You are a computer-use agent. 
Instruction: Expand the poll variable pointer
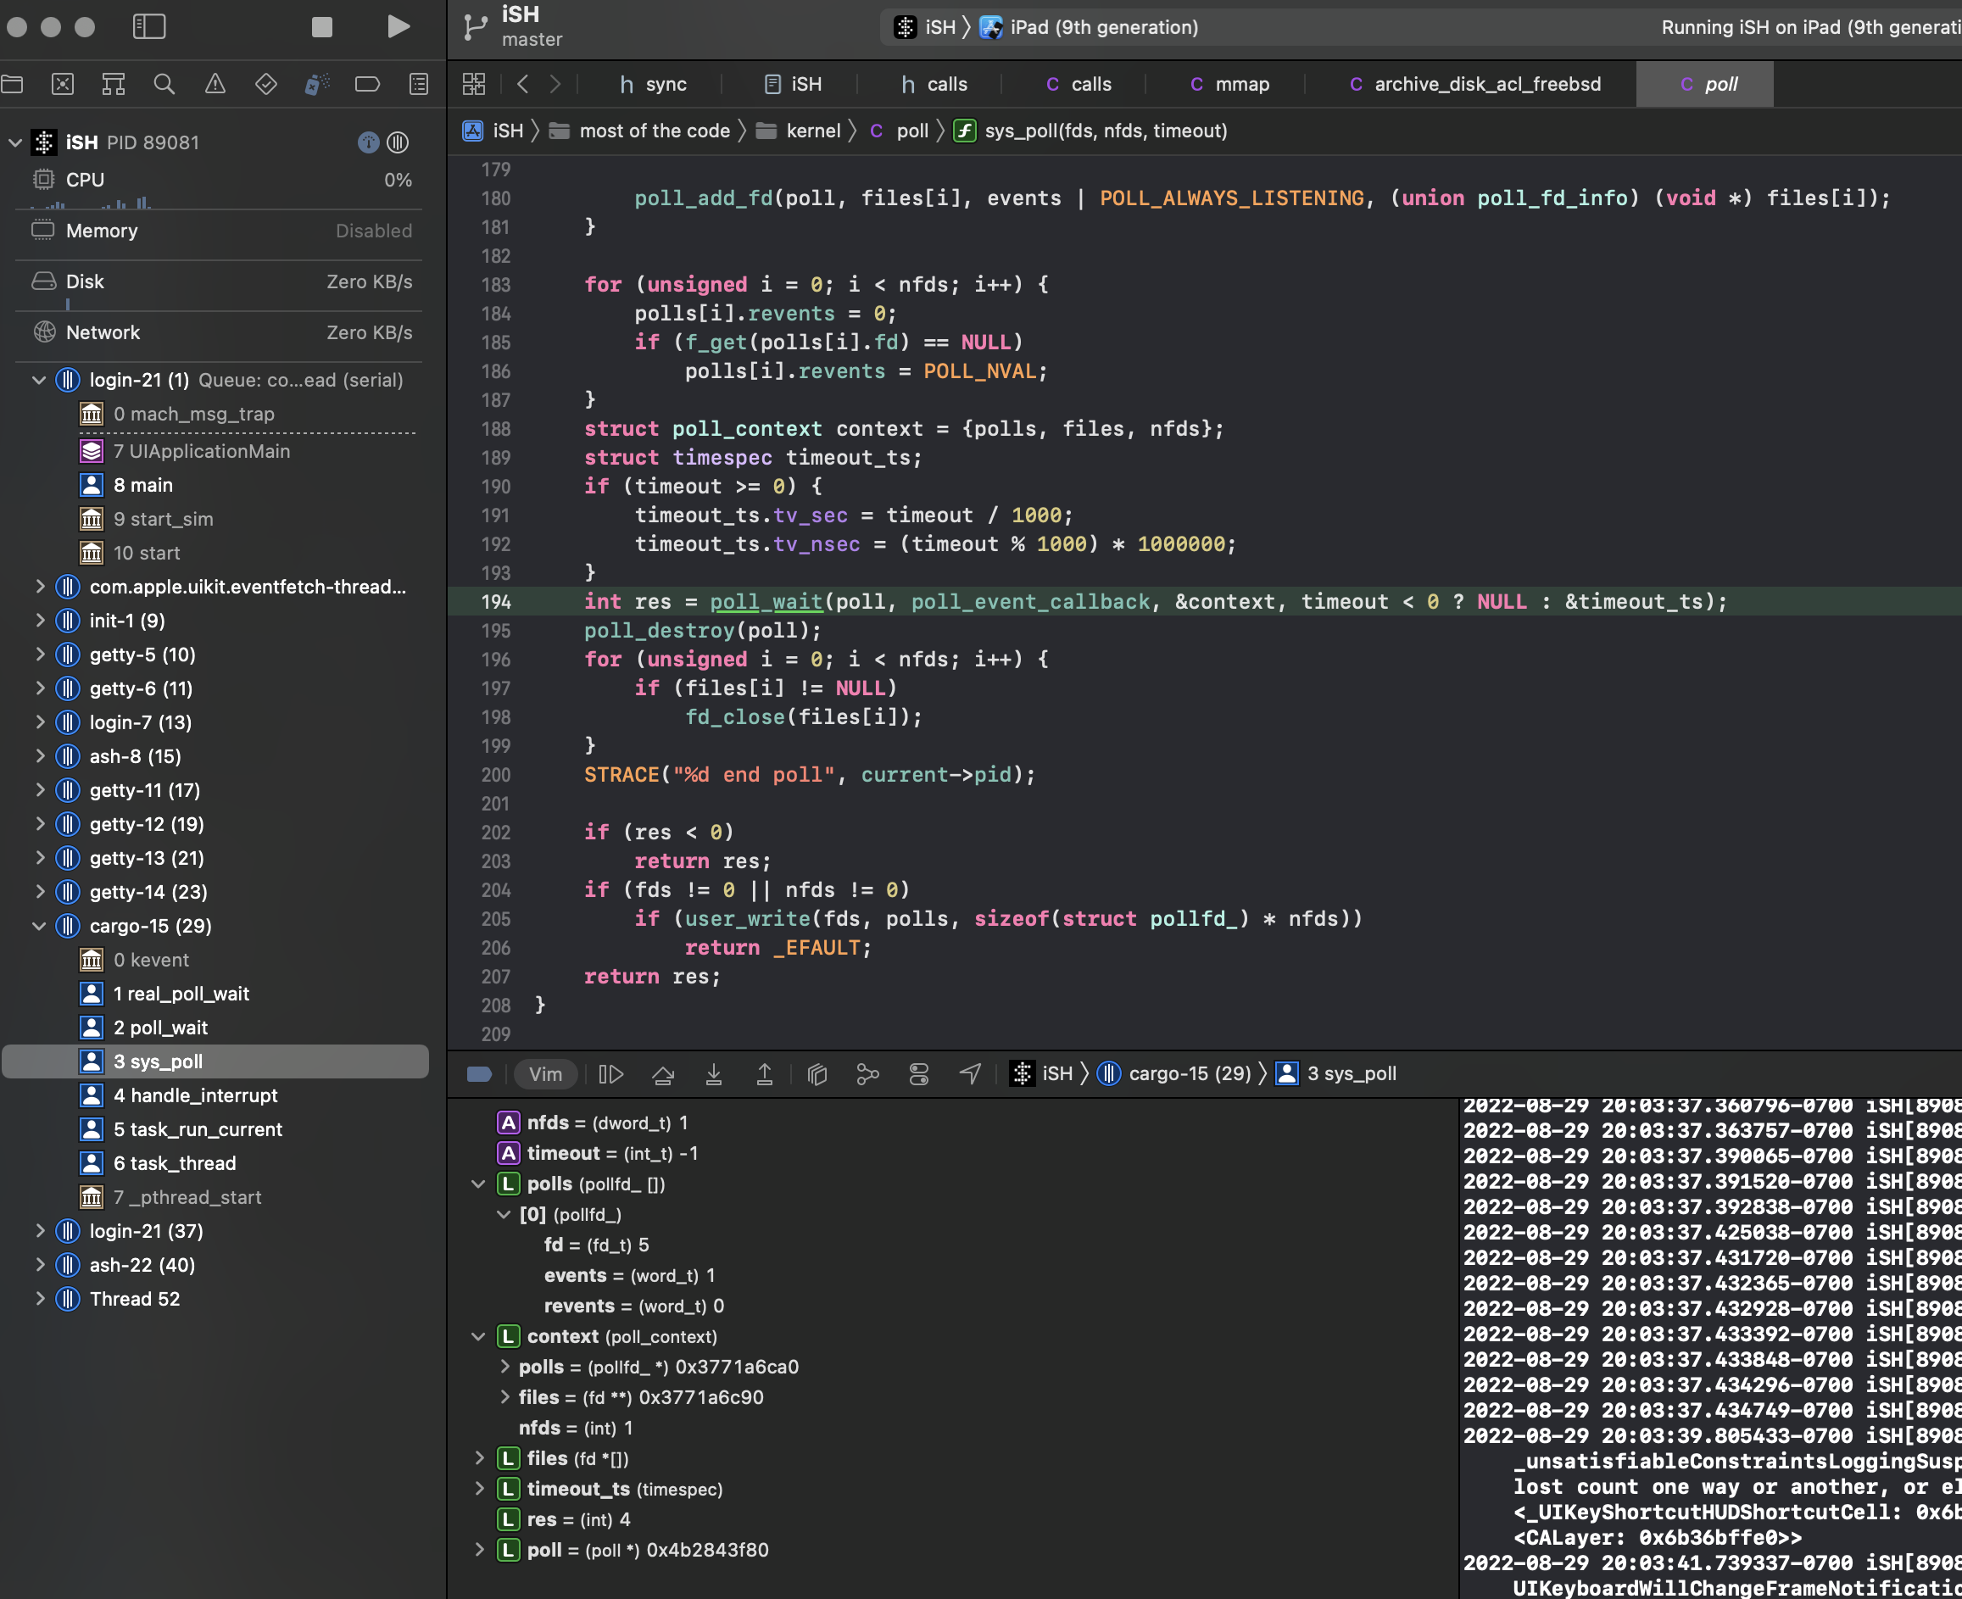479,1550
